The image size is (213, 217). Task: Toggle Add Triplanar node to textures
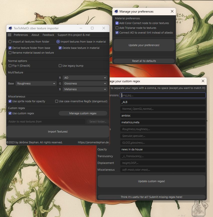[117, 28]
